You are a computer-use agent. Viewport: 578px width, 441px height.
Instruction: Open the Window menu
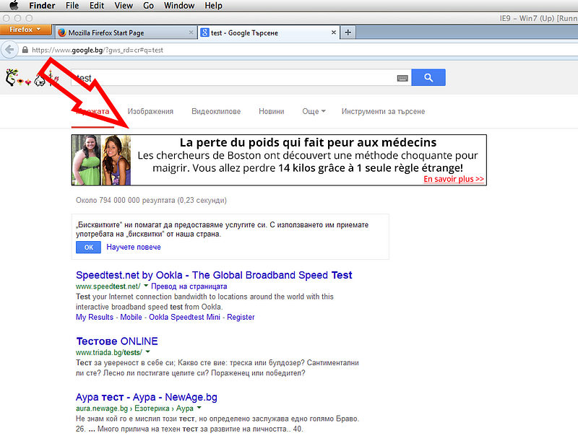(x=179, y=6)
